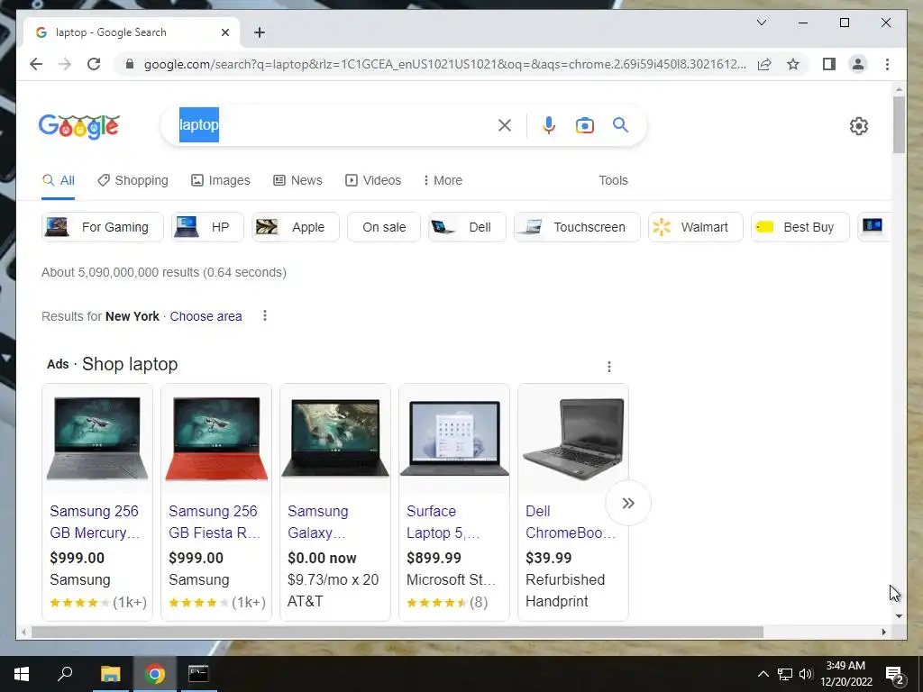Open the tab search chevron

(761, 23)
